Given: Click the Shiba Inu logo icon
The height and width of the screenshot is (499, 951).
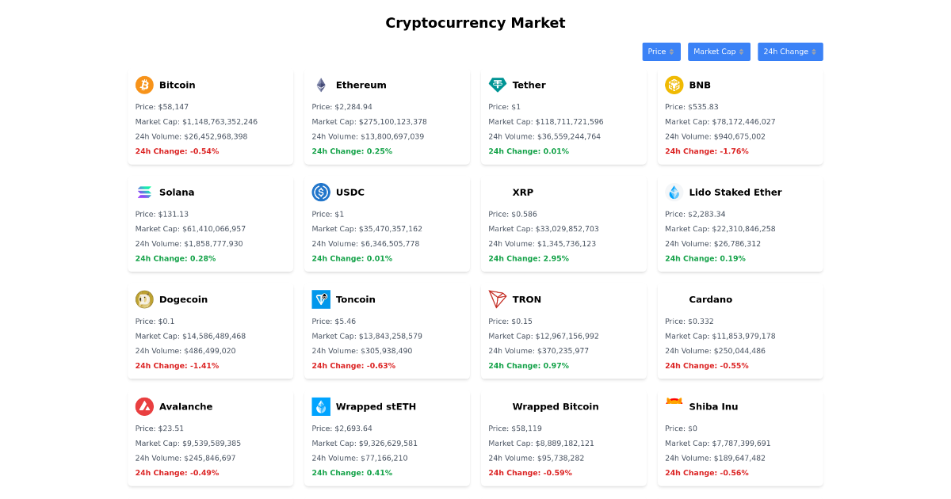Looking at the screenshot, I should (674, 406).
